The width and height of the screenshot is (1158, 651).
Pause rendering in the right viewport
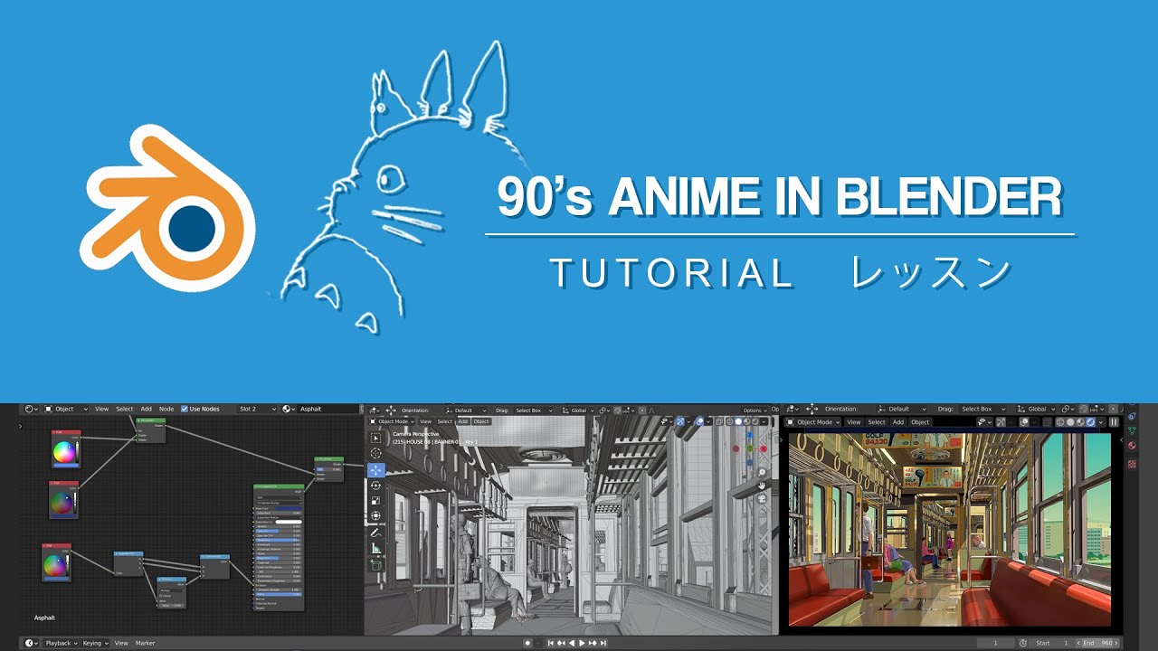coord(1114,421)
